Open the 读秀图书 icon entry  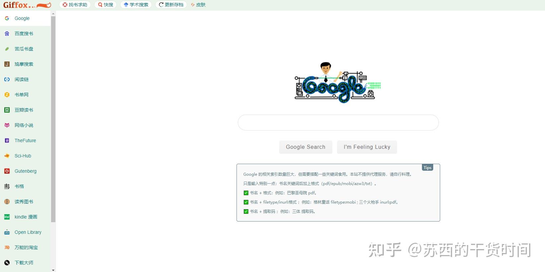pos(25,202)
